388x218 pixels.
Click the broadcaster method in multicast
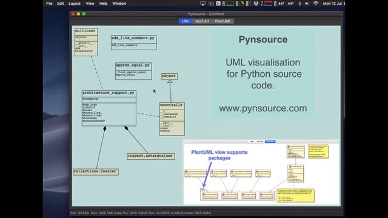pos(84,51)
